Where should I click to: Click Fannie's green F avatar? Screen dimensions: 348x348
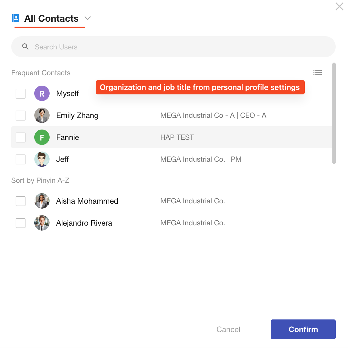pyautogui.click(x=42, y=137)
